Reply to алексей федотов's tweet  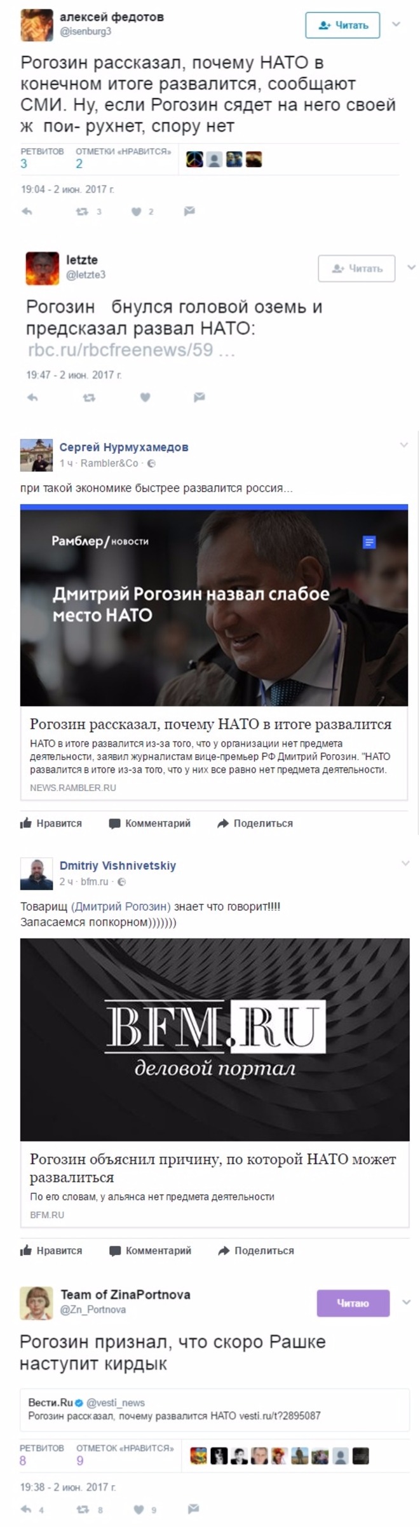click(27, 212)
